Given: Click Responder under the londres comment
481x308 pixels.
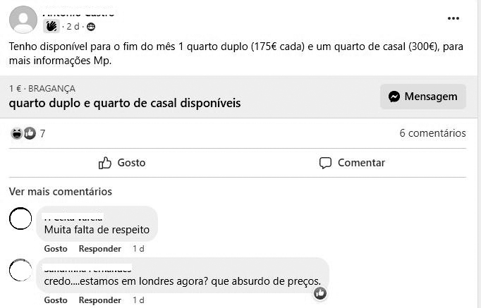Looking at the screenshot, I should click(99, 300).
